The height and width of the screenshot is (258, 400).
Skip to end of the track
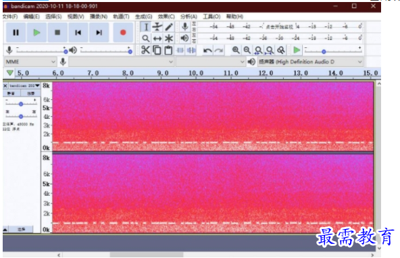[99, 32]
